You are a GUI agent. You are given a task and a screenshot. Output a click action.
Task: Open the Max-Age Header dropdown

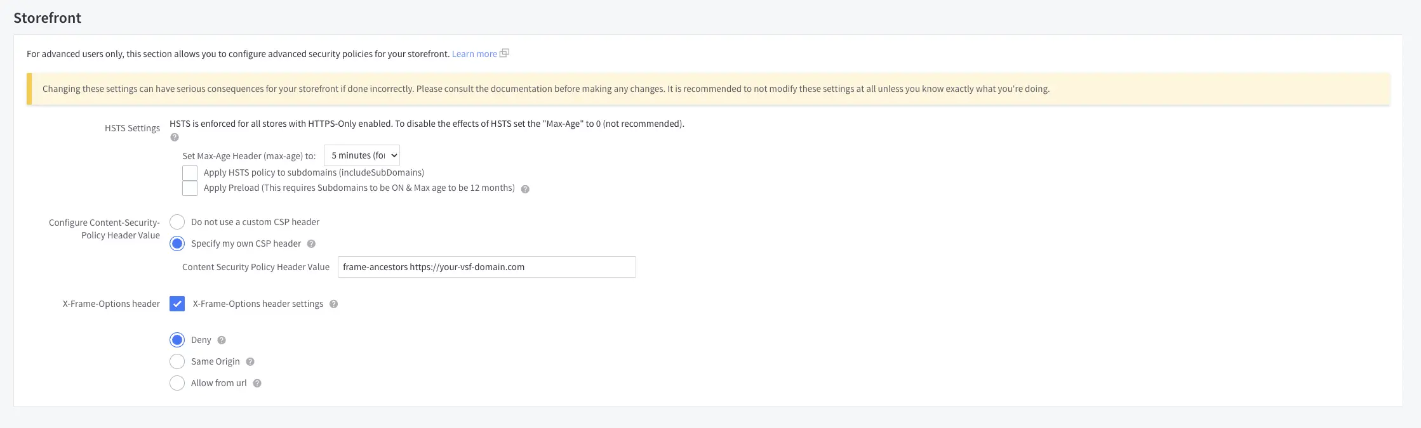[362, 155]
